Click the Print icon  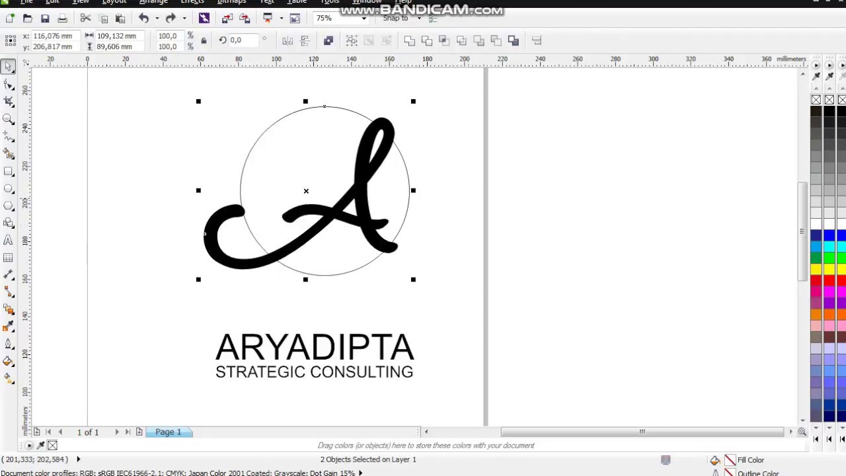coord(62,19)
